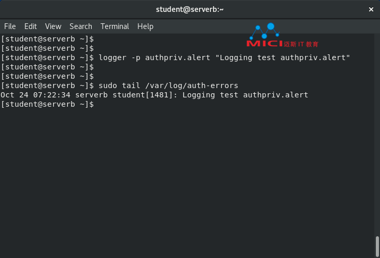Open the Search menu
The height and width of the screenshot is (258, 380).
click(81, 26)
